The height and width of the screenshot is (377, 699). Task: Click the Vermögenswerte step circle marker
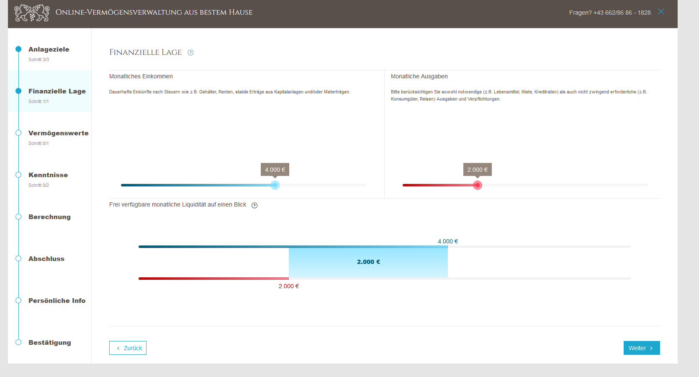pos(18,133)
